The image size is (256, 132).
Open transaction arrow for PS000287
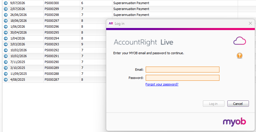(x=6, y=80)
